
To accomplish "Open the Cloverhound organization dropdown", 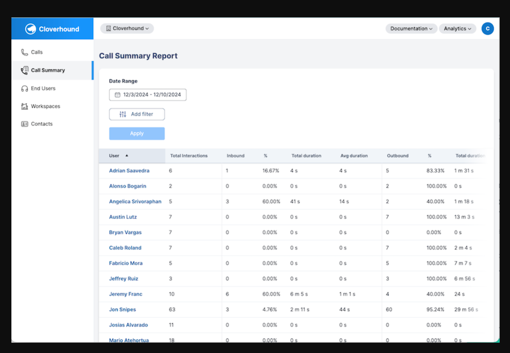I will tap(127, 28).
